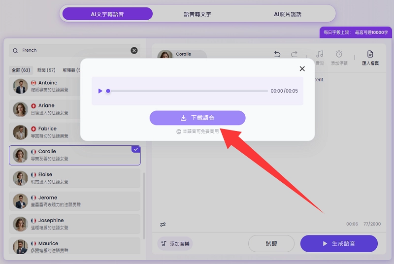Click the France flag beside Maurice
394x264 pixels.
(x=33, y=243)
